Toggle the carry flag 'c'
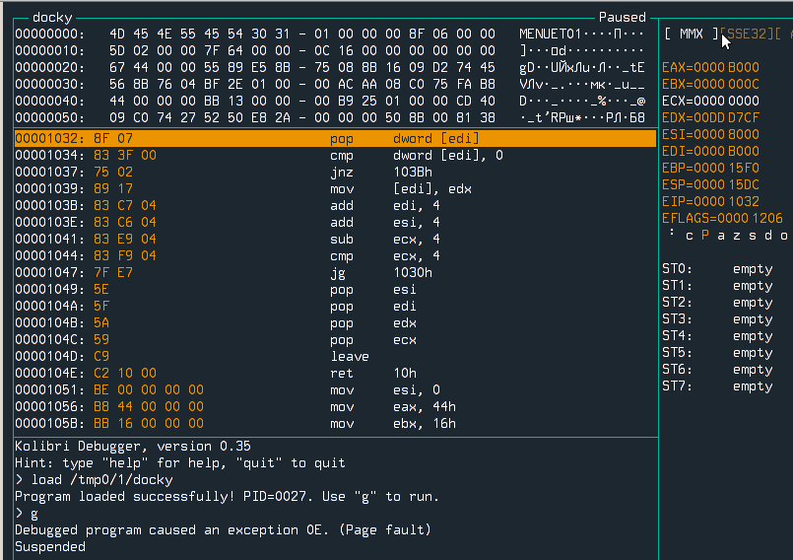 pos(690,235)
